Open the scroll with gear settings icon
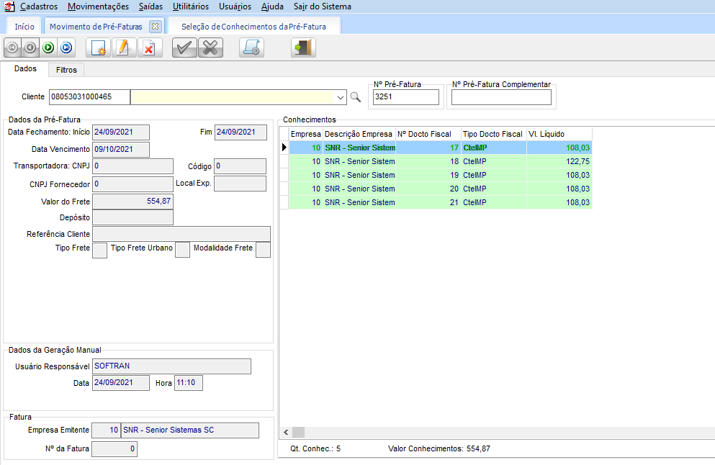The height and width of the screenshot is (465, 715). pos(251,48)
